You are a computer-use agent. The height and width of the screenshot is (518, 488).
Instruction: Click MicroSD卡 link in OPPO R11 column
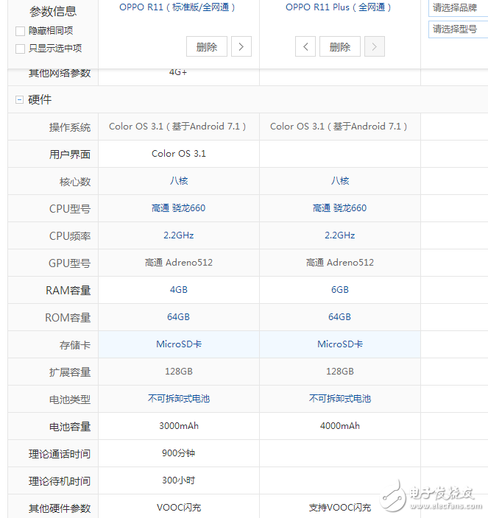click(x=178, y=344)
